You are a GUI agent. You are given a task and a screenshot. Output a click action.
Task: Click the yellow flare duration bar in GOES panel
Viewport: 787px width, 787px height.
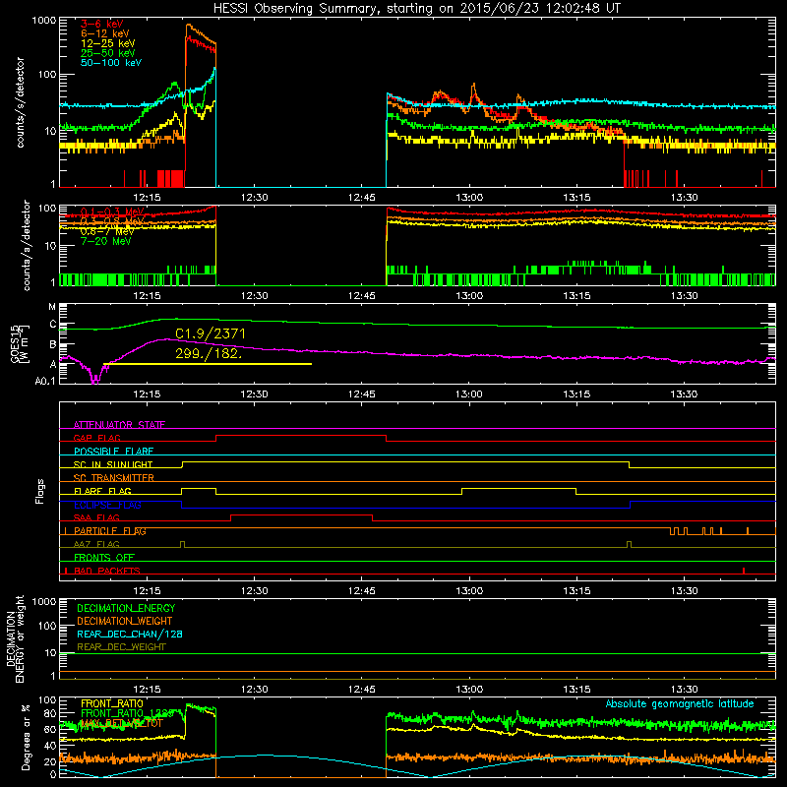tap(208, 364)
